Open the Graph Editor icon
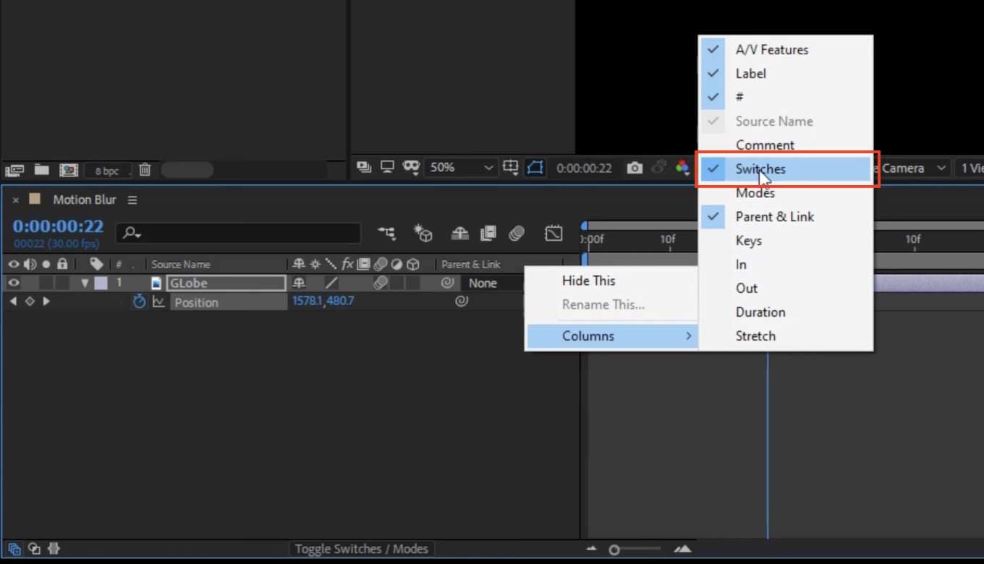This screenshot has width=984, height=564. click(x=553, y=233)
